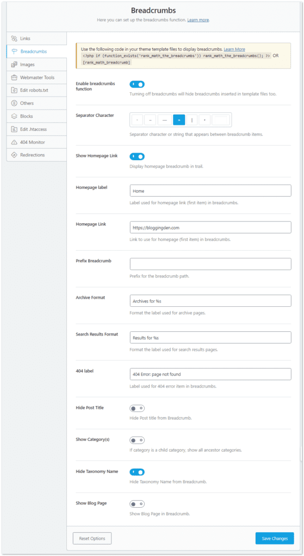Select the em dash separator option
304x556 pixels.
[164, 120]
